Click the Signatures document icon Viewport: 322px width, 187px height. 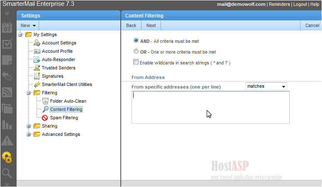[37, 76]
